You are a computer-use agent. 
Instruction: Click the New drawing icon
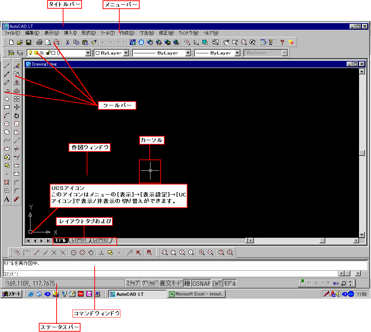(11, 42)
